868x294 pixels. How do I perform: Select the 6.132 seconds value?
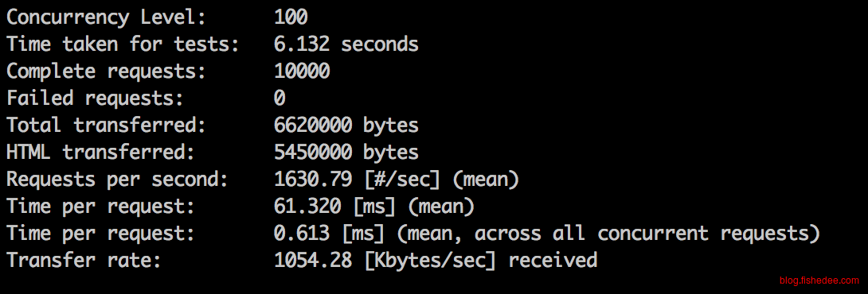(x=346, y=44)
